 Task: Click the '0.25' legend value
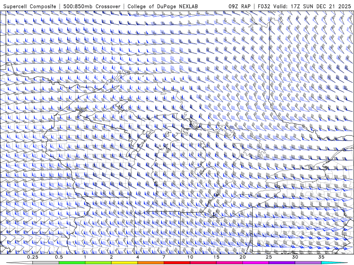(x=32, y=257)
